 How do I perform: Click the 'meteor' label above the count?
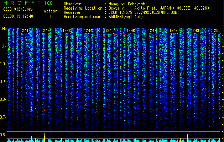click(x=51, y=11)
